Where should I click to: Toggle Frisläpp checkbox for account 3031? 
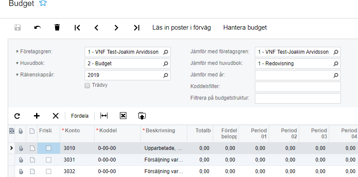pyautogui.click(x=49, y=160)
